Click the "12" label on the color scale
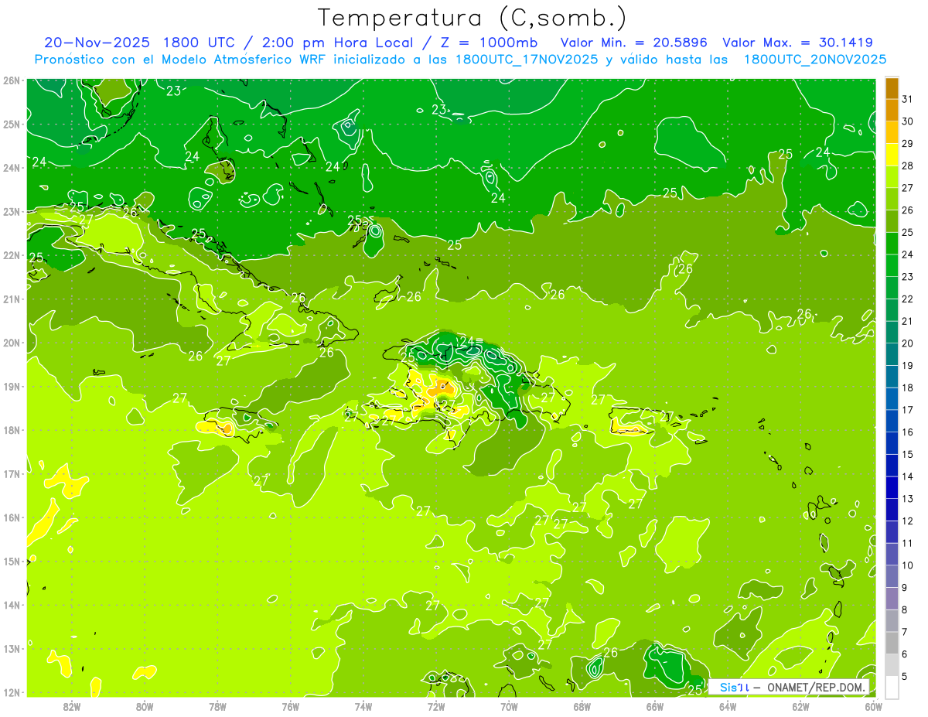This screenshot has width=928, height=717. point(908,521)
